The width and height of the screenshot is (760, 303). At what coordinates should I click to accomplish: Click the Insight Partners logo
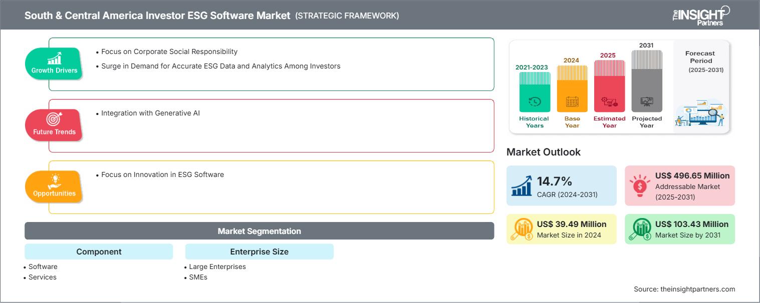click(x=700, y=15)
